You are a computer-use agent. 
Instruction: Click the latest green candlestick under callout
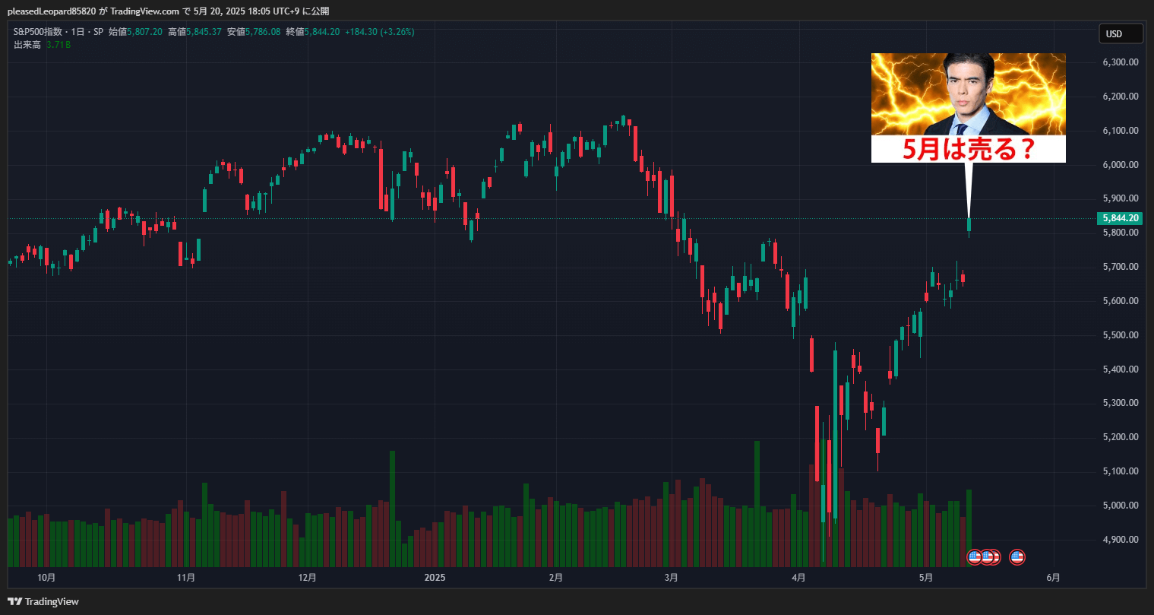(x=969, y=224)
